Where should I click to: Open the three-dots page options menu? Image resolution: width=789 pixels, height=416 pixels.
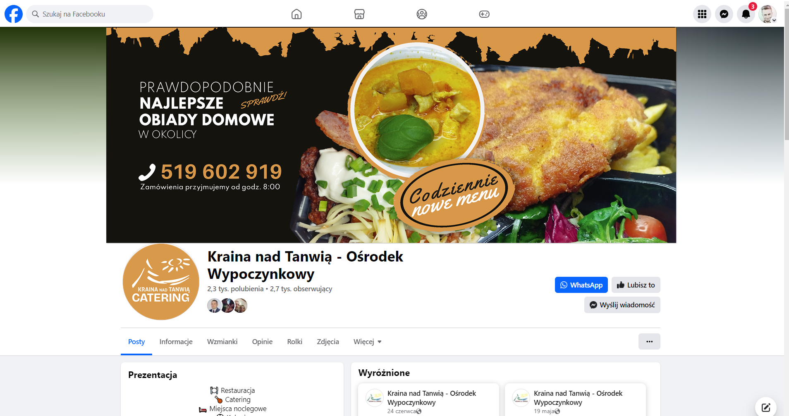(649, 342)
